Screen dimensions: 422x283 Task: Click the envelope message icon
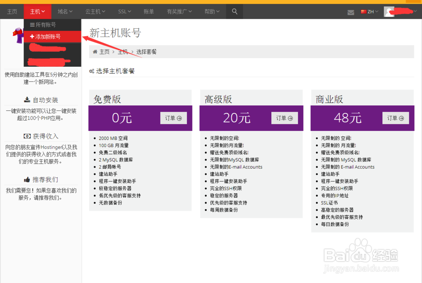351,13
